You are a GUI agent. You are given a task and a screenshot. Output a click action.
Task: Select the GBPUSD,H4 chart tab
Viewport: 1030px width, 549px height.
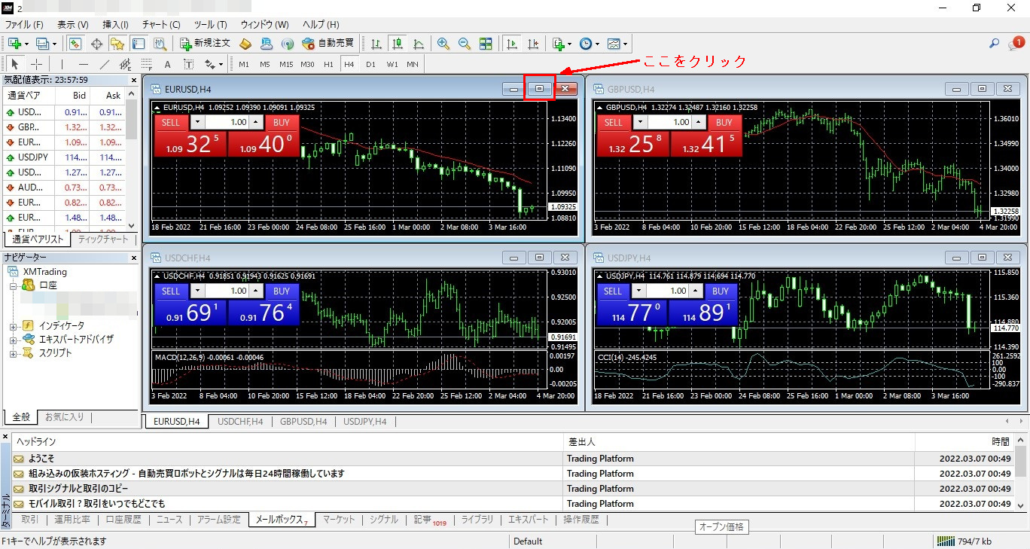(303, 422)
